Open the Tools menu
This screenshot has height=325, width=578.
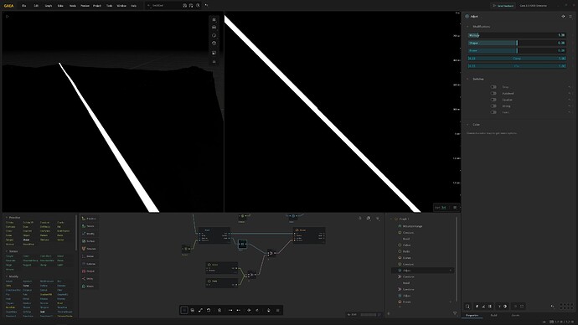pos(110,6)
